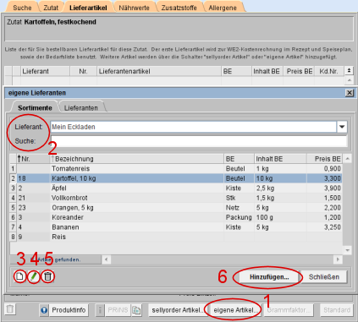Click the Preis BE header in the article list
Image resolution: width=358 pixels, height=322 pixels.
pyautogui.click(x=325, y=159)
